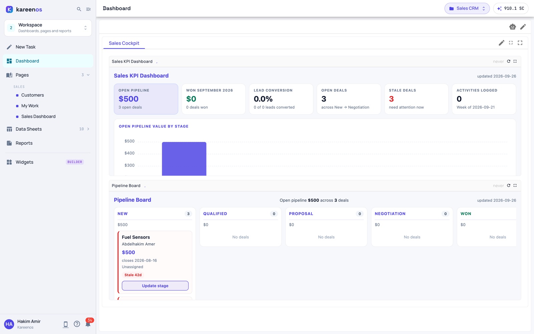Expand the Pipeline Board widget
Image resolution: width=534 pixels, height=334 pixels.
[515, 186]
